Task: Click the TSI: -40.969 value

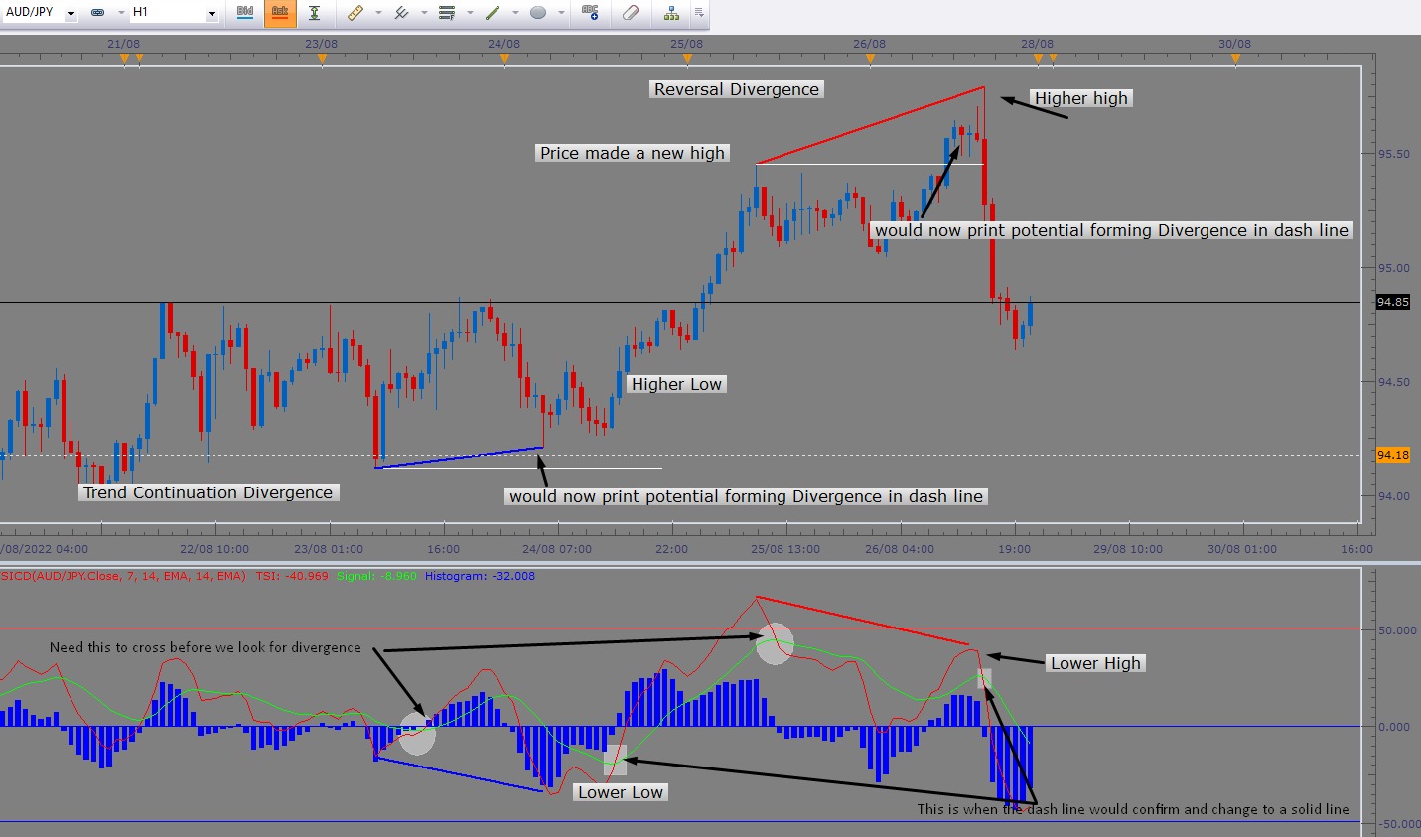Action: (292, 576)
